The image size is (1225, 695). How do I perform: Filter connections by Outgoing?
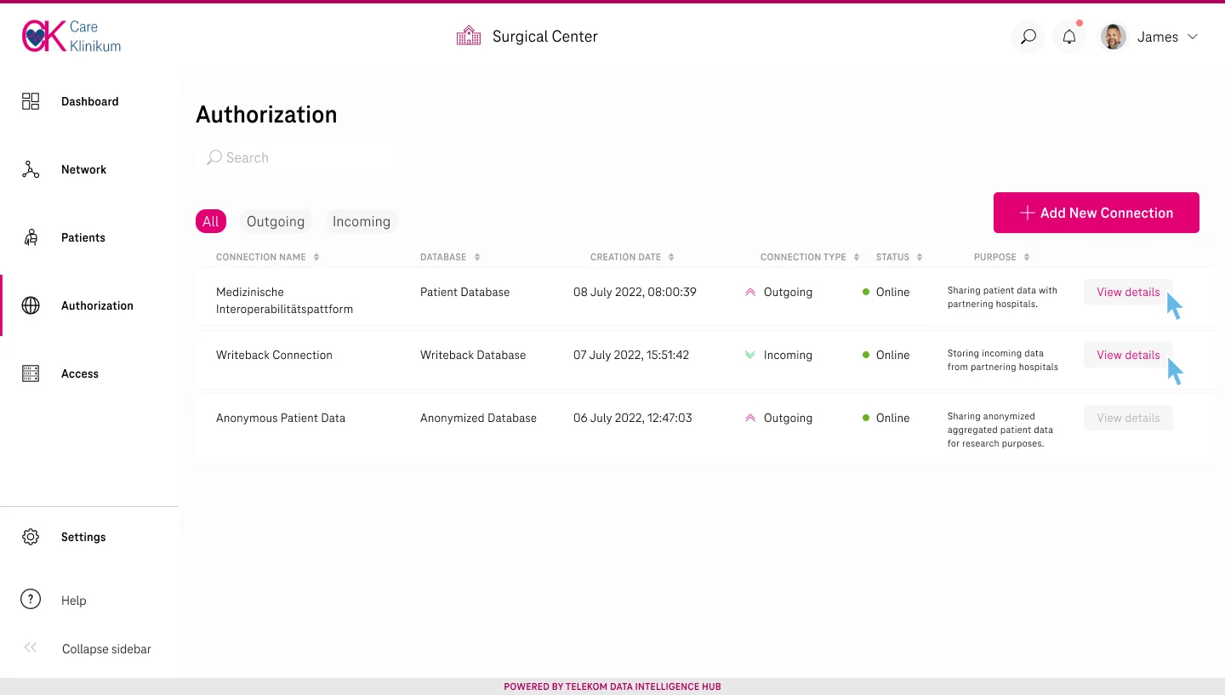(x=276, y=221)
